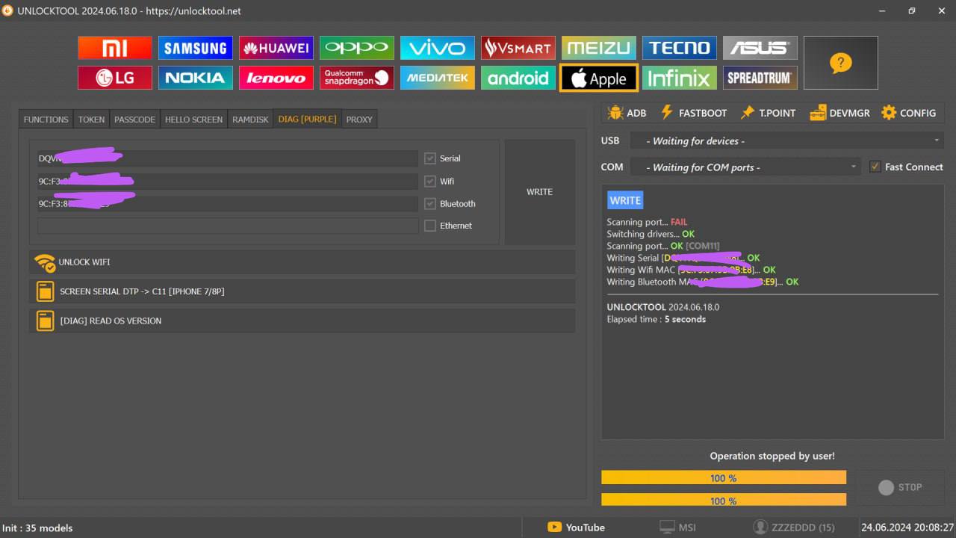Viewport: 956px width, 538px height.
Task: Open the T.POINT test point tool
Action: click(767, 113)
